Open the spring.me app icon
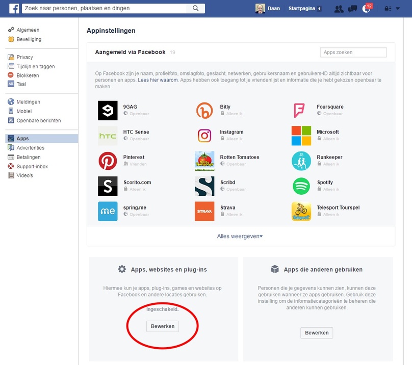The width and height of the screenshot is (412, 365). 108,211
